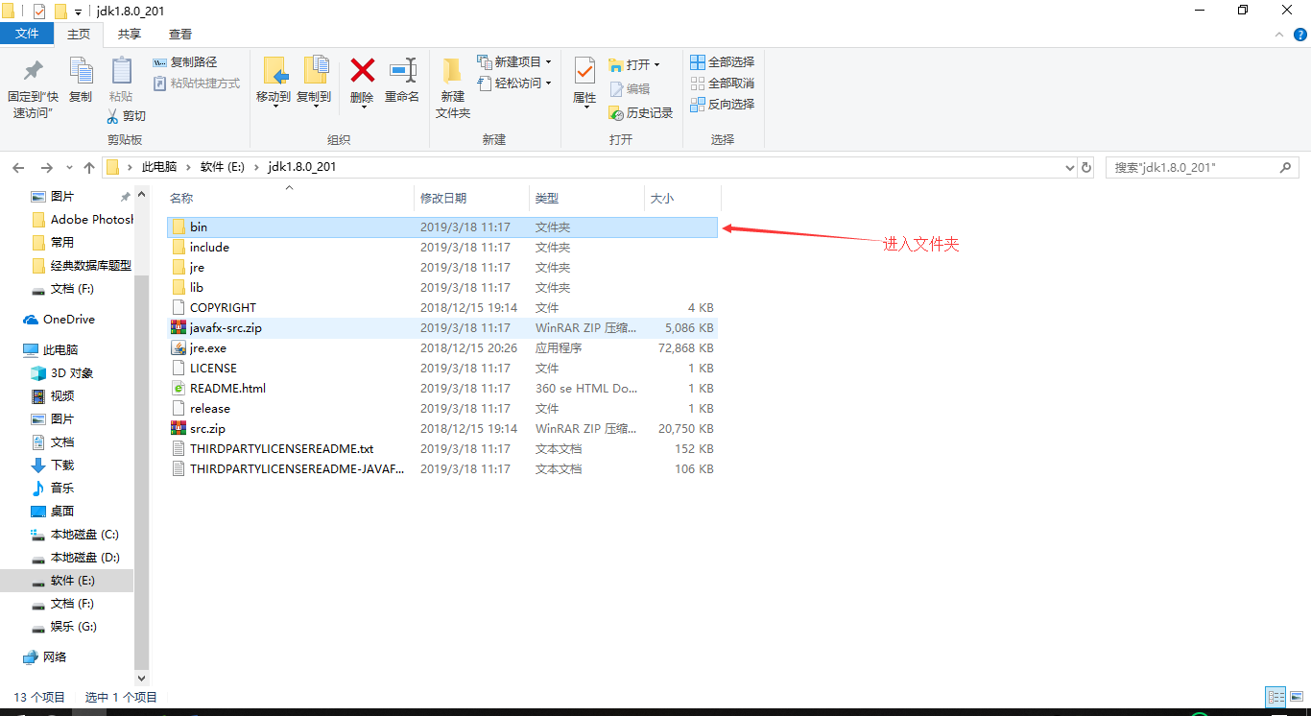Click the Copy (复制) ribbon icon

(81, 71)
